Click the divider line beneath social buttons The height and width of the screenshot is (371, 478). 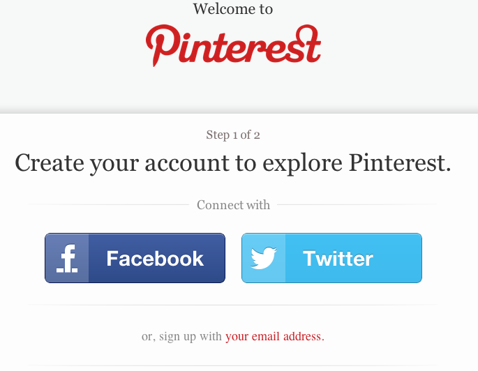232,305
